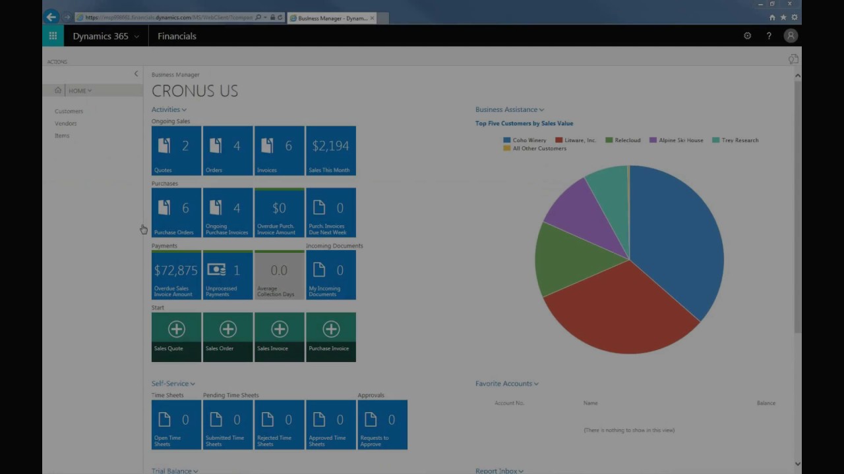
Task: Expand the Self-Service section menu
Action: [x=193, y=384]
